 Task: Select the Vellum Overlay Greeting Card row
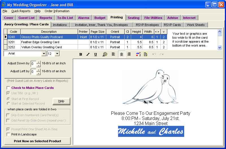click(x=85, y=47)
